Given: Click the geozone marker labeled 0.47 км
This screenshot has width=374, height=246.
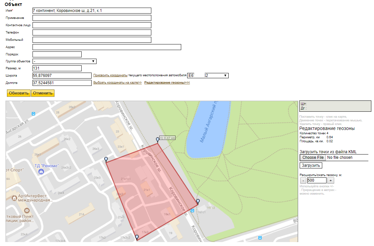Looking at the screenshot, I should click(158, 140).
